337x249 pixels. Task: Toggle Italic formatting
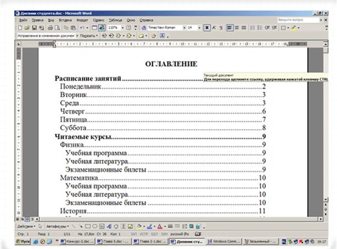pyautogui.click(x=214, y=28)
